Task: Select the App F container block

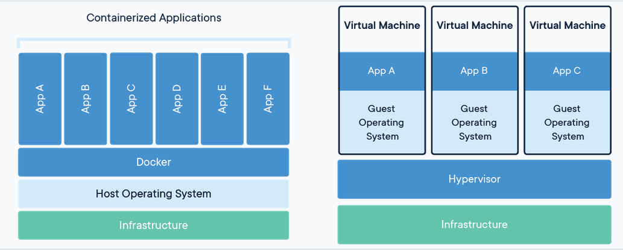Action: 268,99
